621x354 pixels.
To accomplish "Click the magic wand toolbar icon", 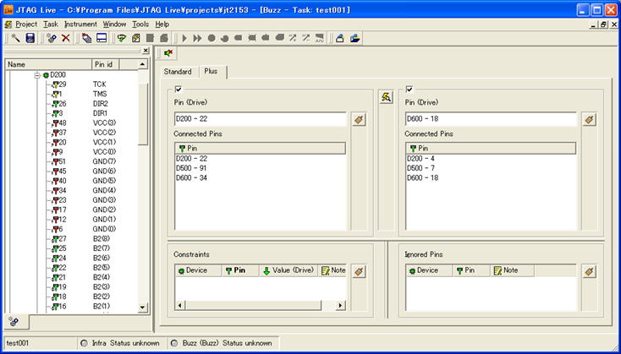I will click(x=15, y=38).
